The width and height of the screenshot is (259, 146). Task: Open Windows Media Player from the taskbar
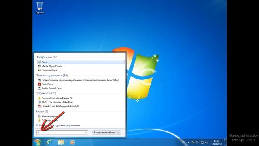(72, 142)
